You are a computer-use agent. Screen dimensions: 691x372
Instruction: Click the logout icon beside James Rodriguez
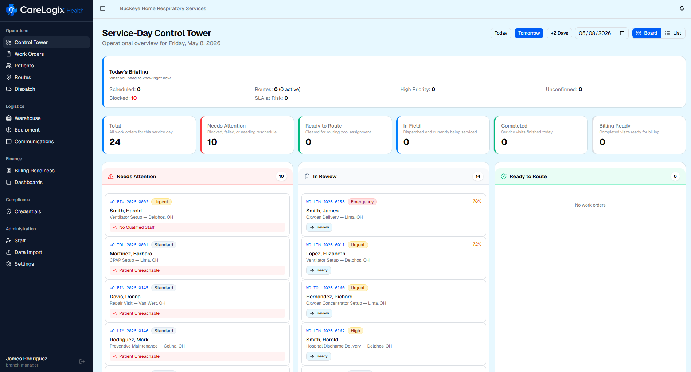pos(82,361)
